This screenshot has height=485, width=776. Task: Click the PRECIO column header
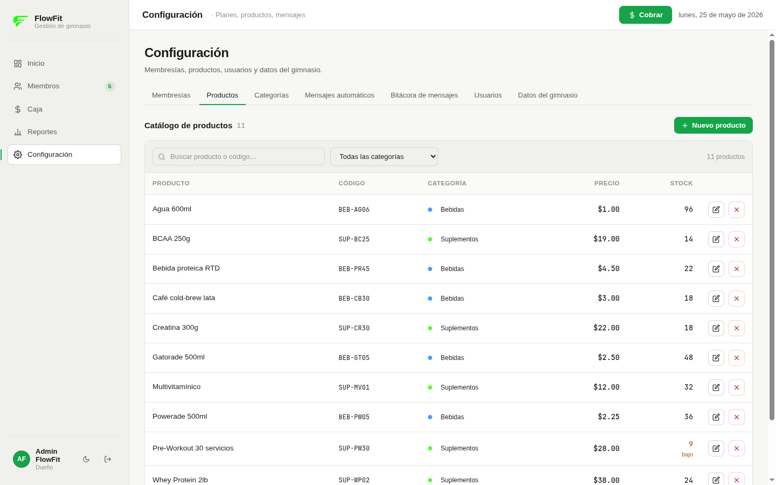pyautogui.click(x=607, y=183)
